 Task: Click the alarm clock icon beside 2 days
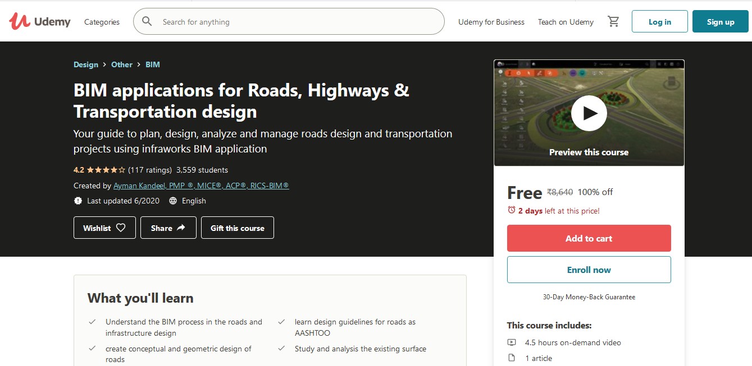click(x=511, y=210)
